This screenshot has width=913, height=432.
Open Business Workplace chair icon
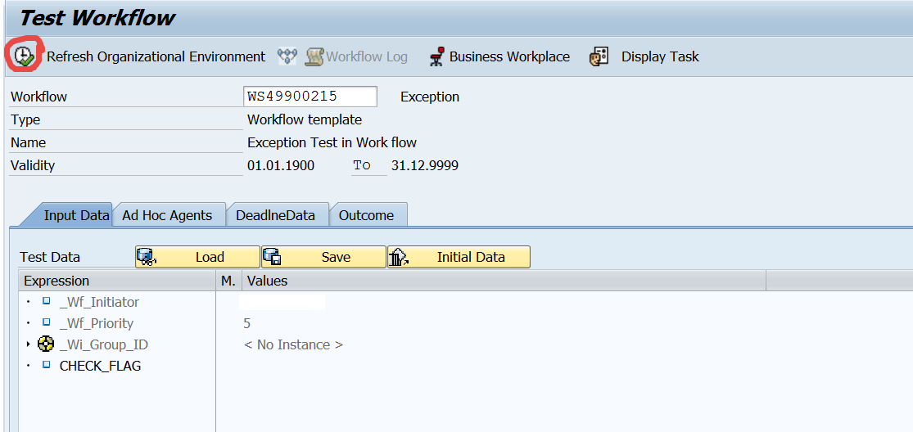(436, 56)
